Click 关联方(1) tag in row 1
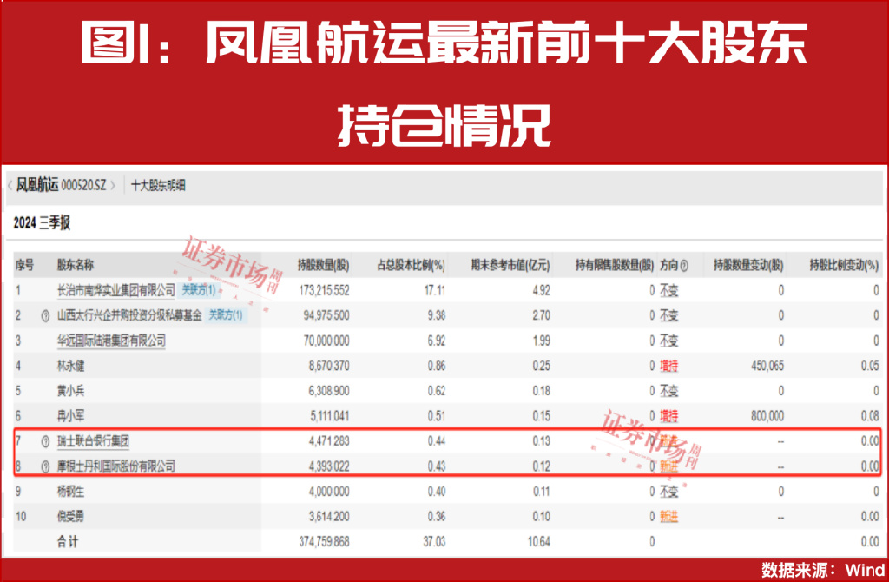Screen dimensions: 889x582 tap(199, 290)
